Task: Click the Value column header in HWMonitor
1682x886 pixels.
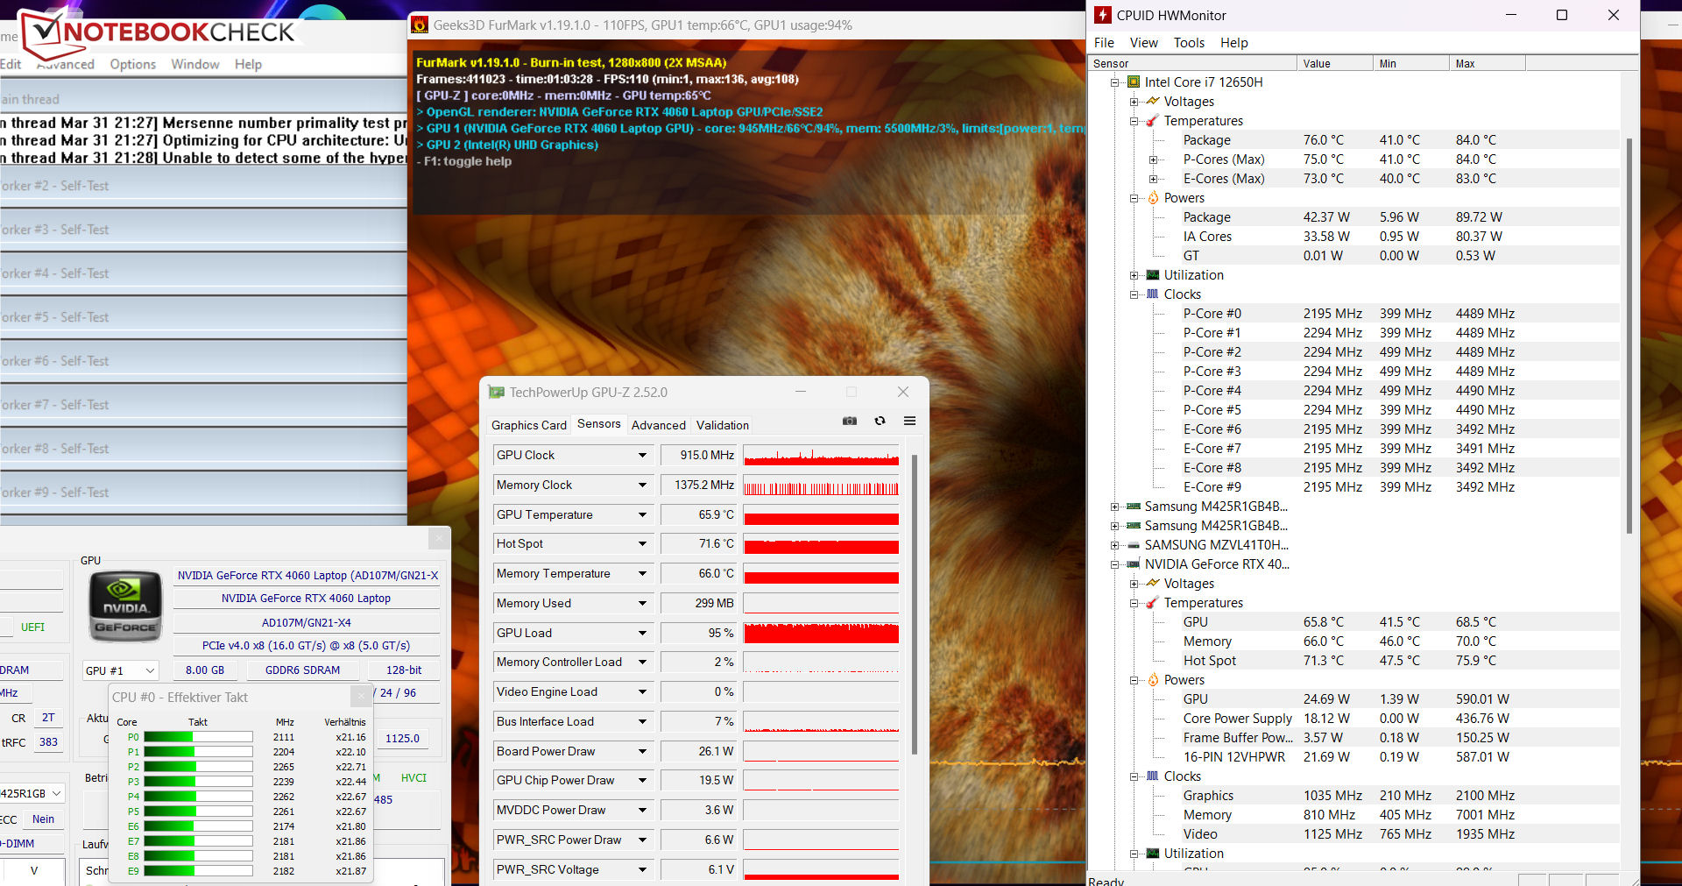Action: [1335, 63]
